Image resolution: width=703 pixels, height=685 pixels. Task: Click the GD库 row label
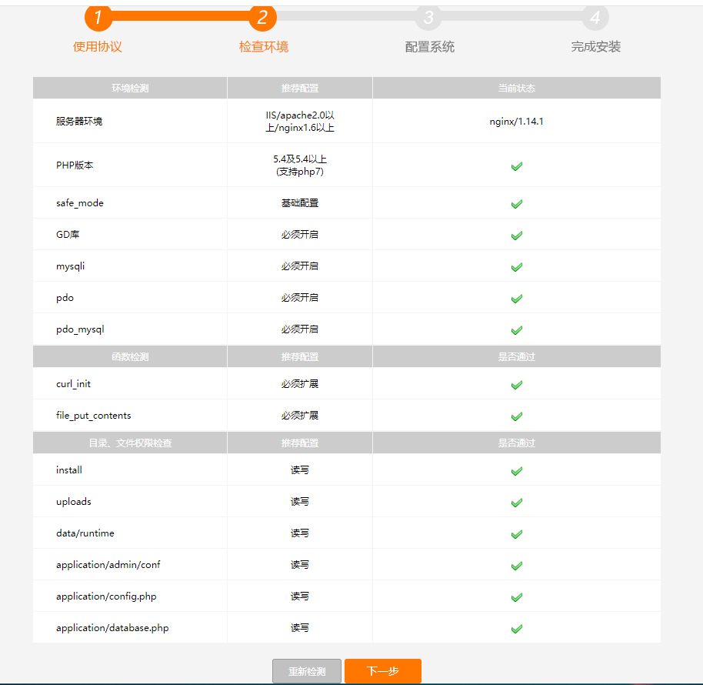point(68,234)
